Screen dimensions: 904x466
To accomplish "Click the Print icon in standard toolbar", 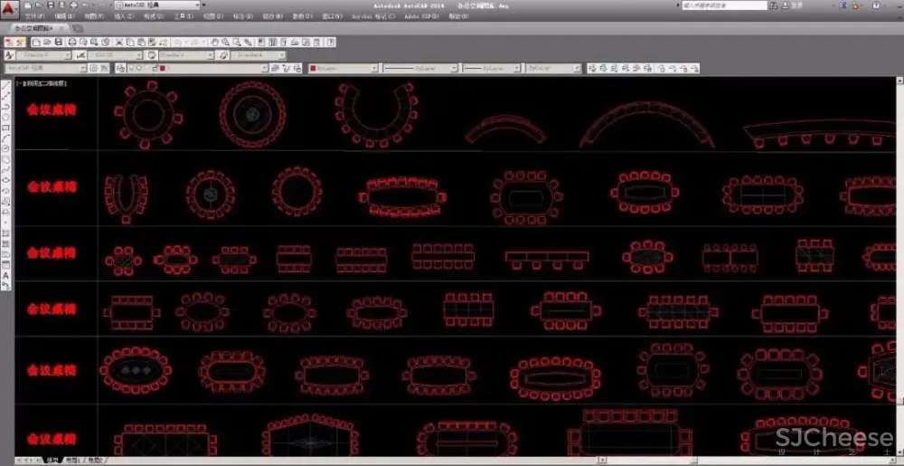I will pos(71,43).
